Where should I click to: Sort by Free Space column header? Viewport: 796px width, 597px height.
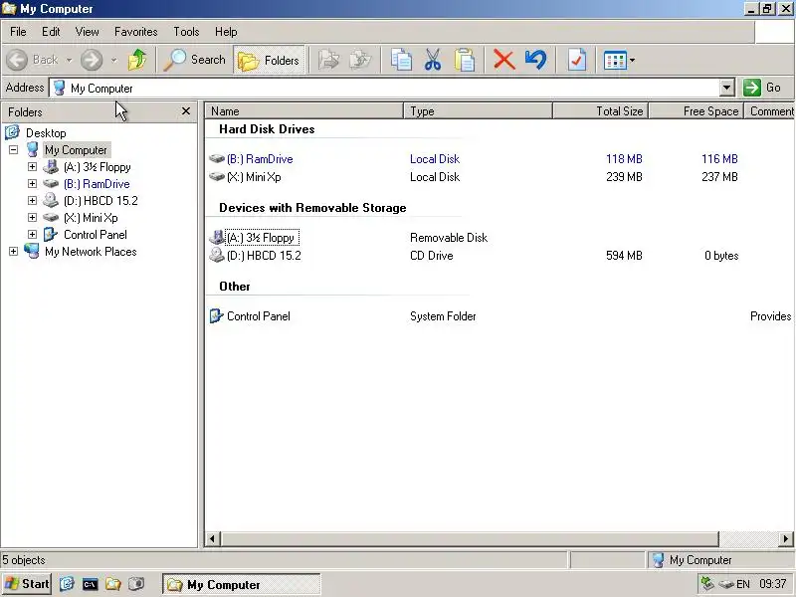tap(696, 111)
